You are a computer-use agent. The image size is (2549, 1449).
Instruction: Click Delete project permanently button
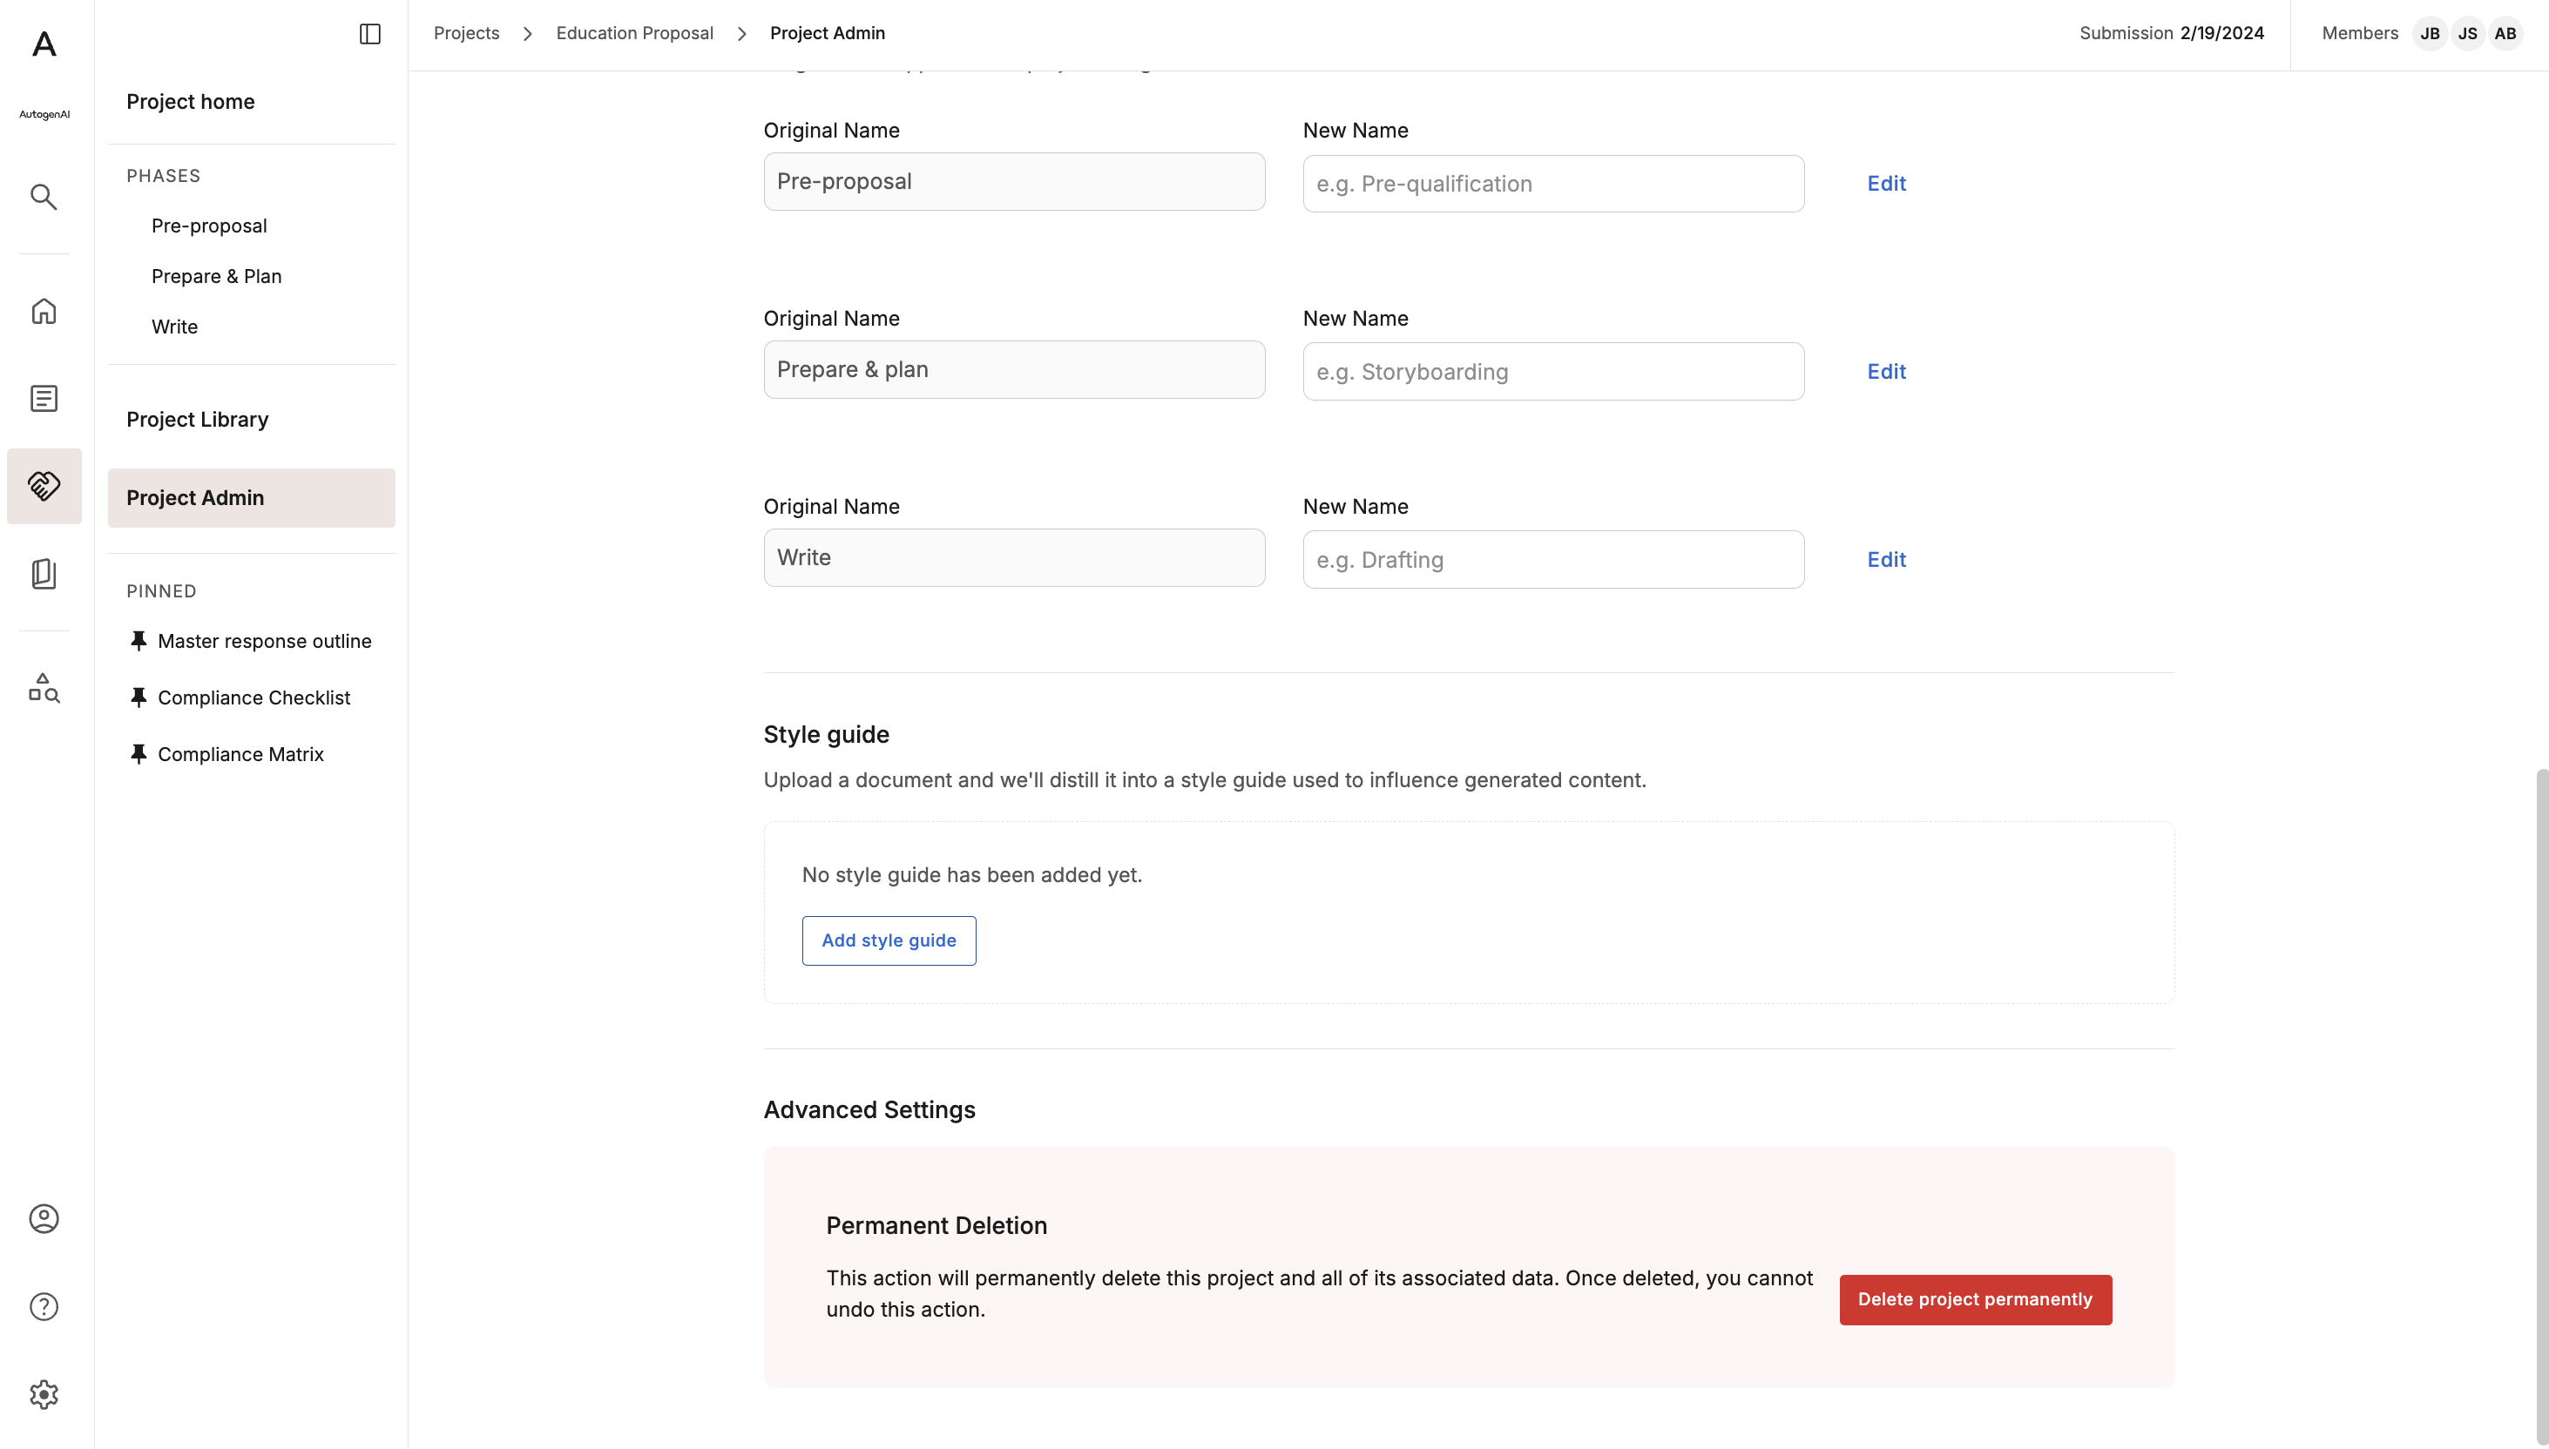click(x=1975, y=1300)
